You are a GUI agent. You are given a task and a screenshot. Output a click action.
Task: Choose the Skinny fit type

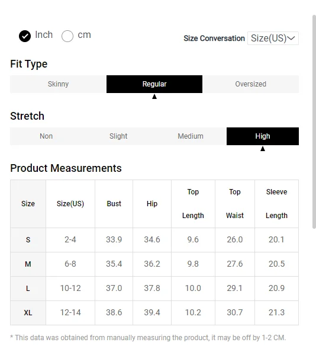click(x=58, y=84)
